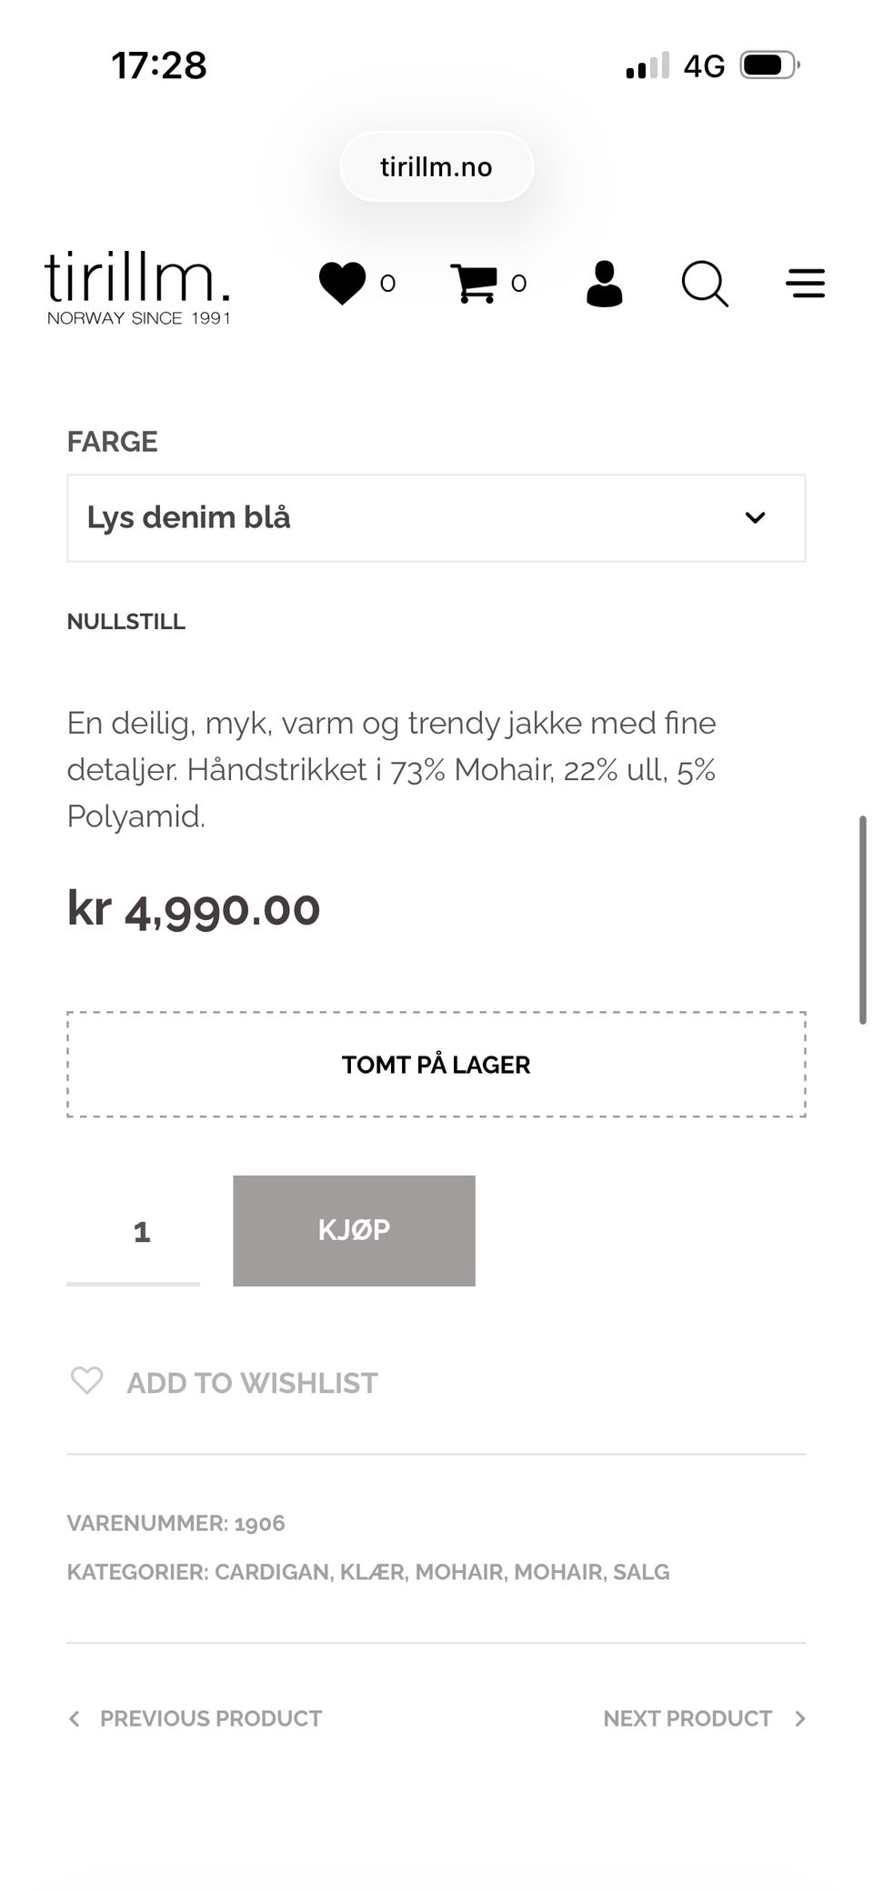Tap the battery status icon
Screen dimensions: 873x1892
pyautogui.click(x=769, y=65)
